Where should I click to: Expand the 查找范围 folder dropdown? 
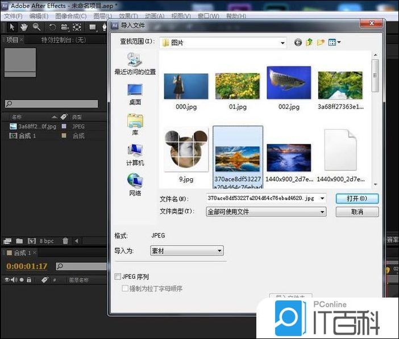(x=282, y=43)
